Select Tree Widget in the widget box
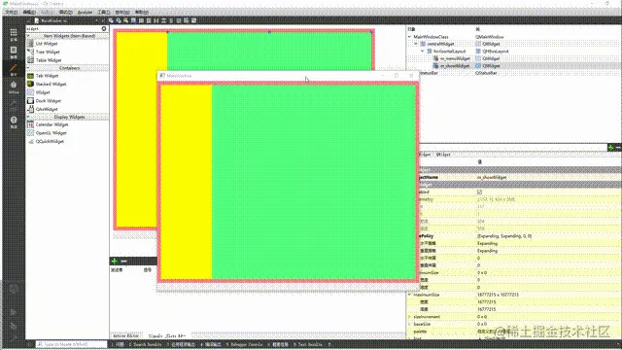622x350 pixels. [x=48, y=52]
